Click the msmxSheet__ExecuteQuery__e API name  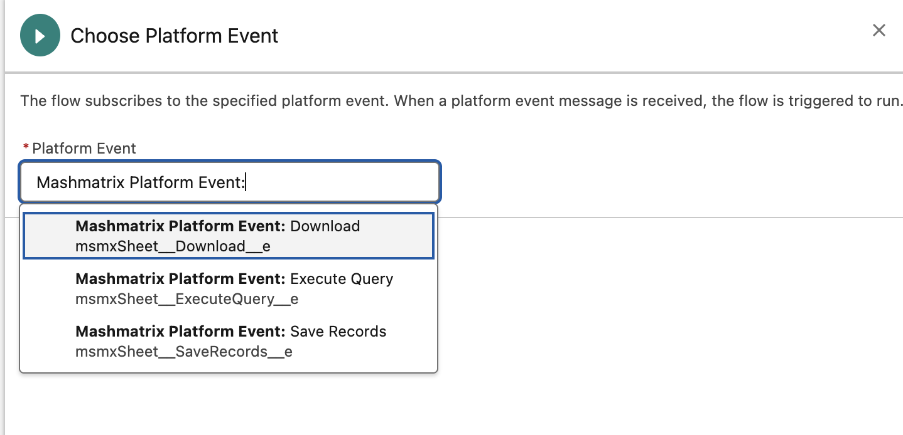click(187, 299)
